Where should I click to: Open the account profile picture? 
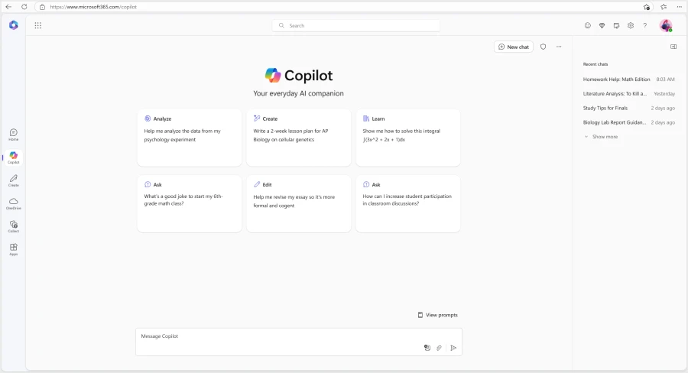tap(666, 25)
